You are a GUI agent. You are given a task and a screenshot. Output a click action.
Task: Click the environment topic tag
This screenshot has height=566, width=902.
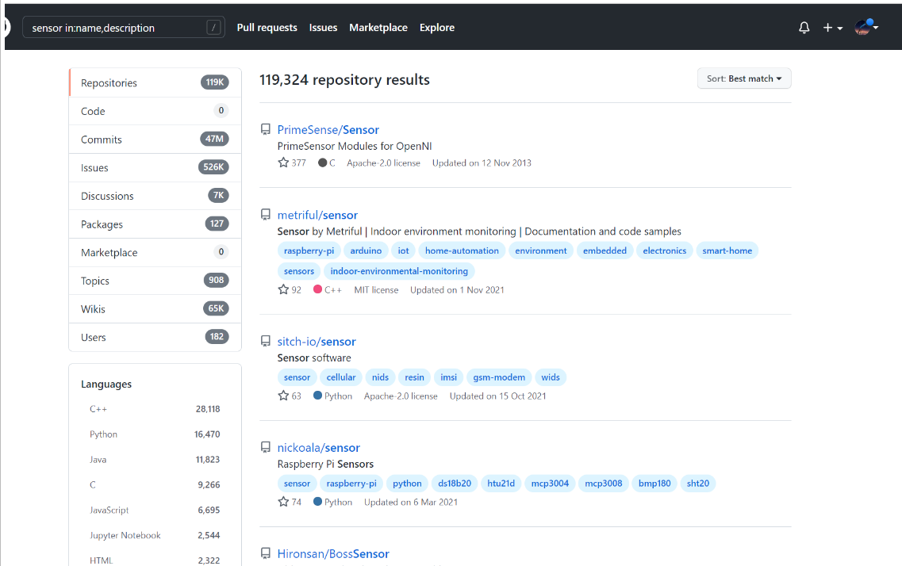click(541, 250)
